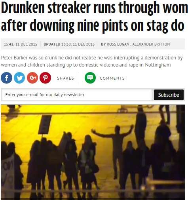The image size is (188, 200).
Task: Click the COMMENTS label
Action: click(112, 78)
